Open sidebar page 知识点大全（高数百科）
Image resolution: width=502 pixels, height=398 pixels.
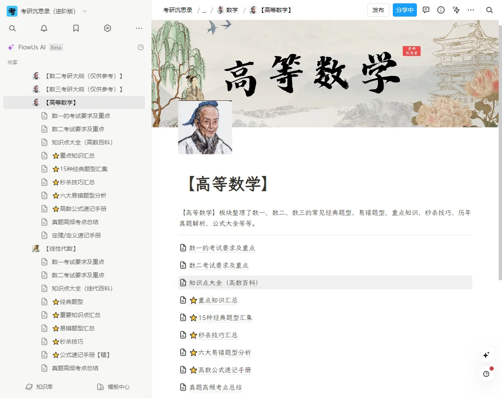74,142
